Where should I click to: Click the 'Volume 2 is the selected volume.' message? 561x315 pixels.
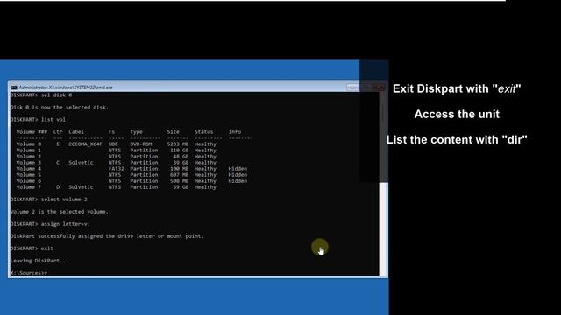pos(59,212)
